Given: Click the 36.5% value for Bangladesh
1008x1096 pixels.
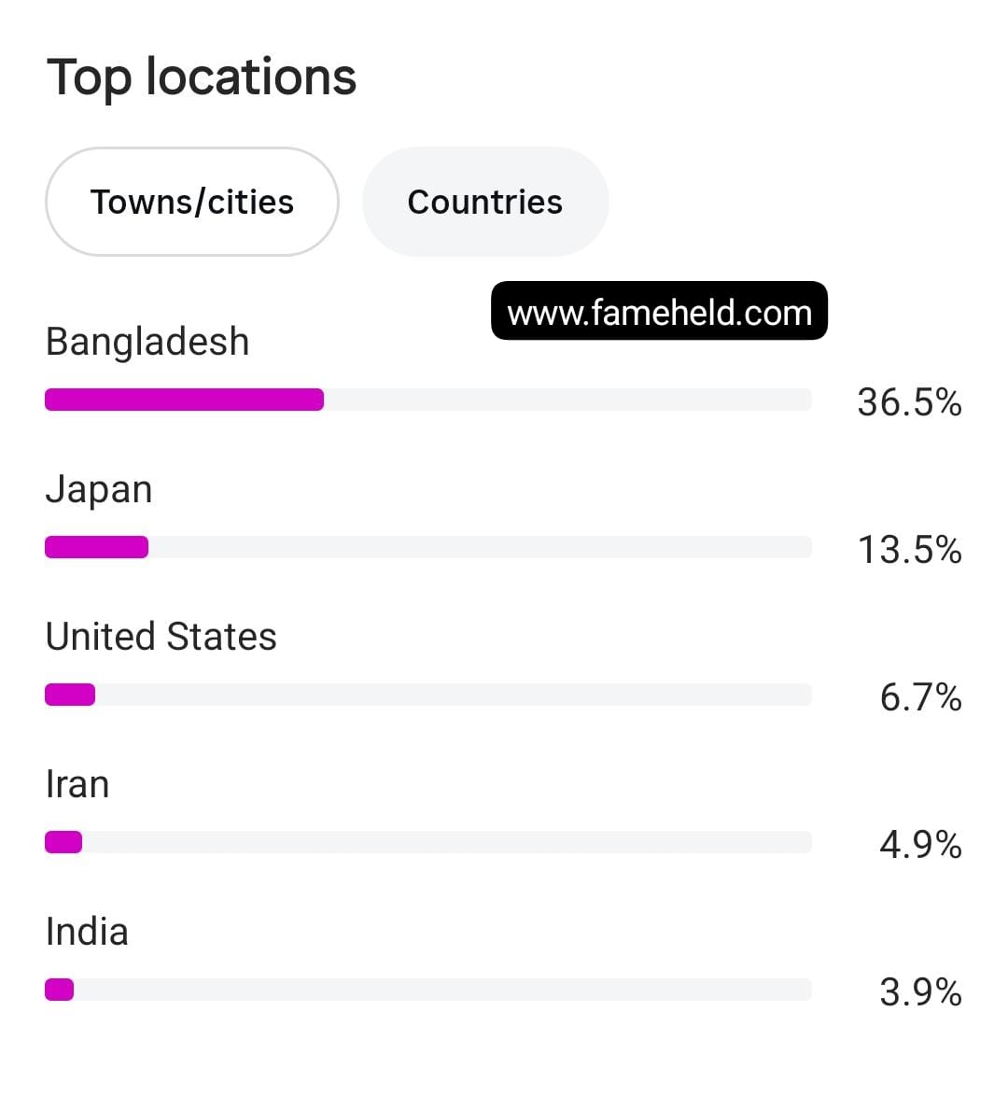Looking at the screenshot, I should (x=909, y=402).
